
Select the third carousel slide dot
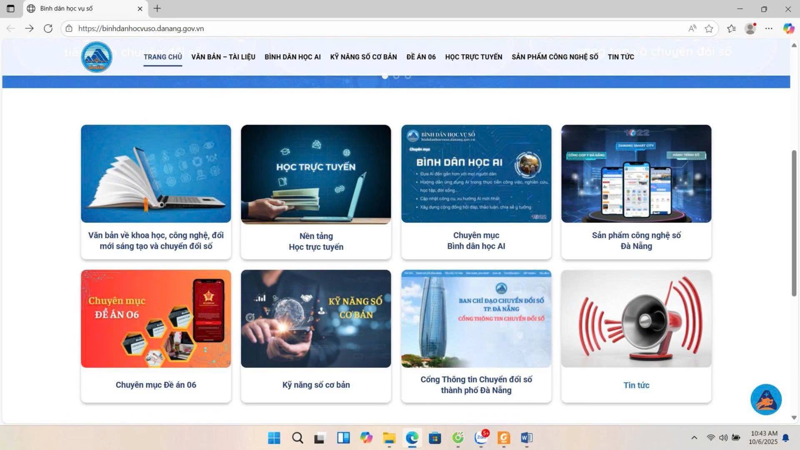pyautogui.click(x=408, y=76)
